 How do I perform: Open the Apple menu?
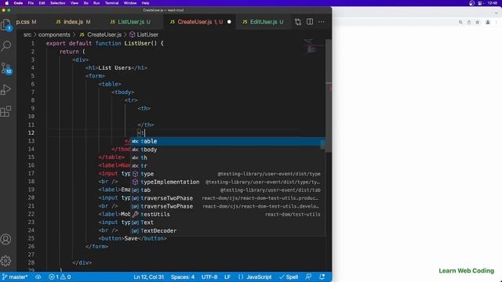point(6,3)
